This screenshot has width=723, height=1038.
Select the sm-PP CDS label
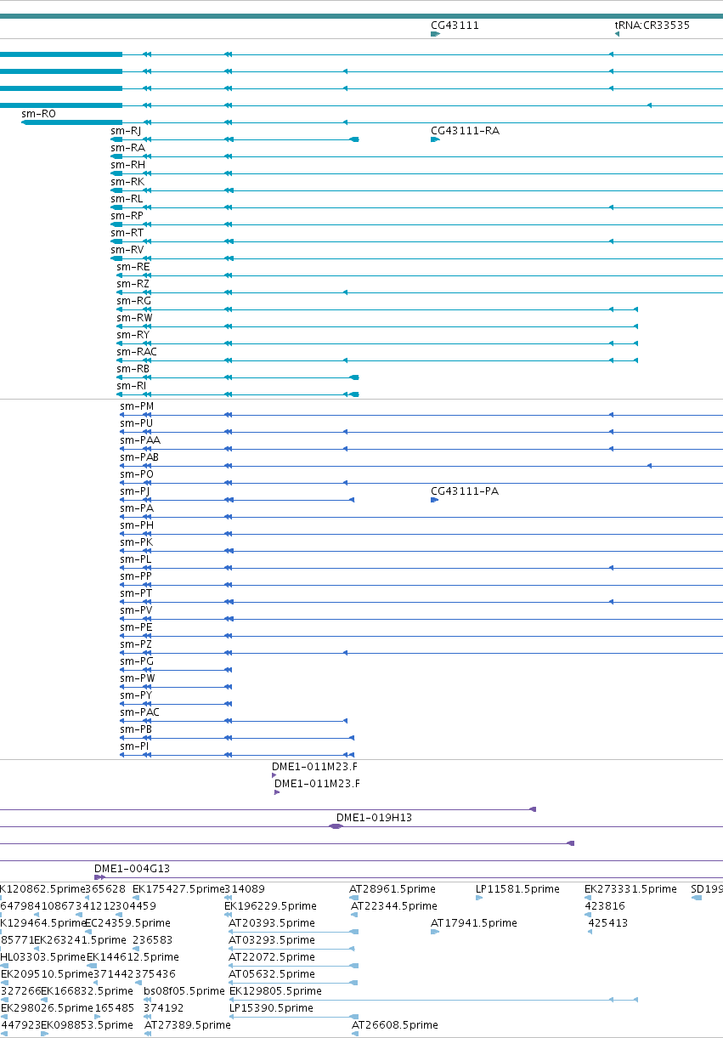(136, 576)
